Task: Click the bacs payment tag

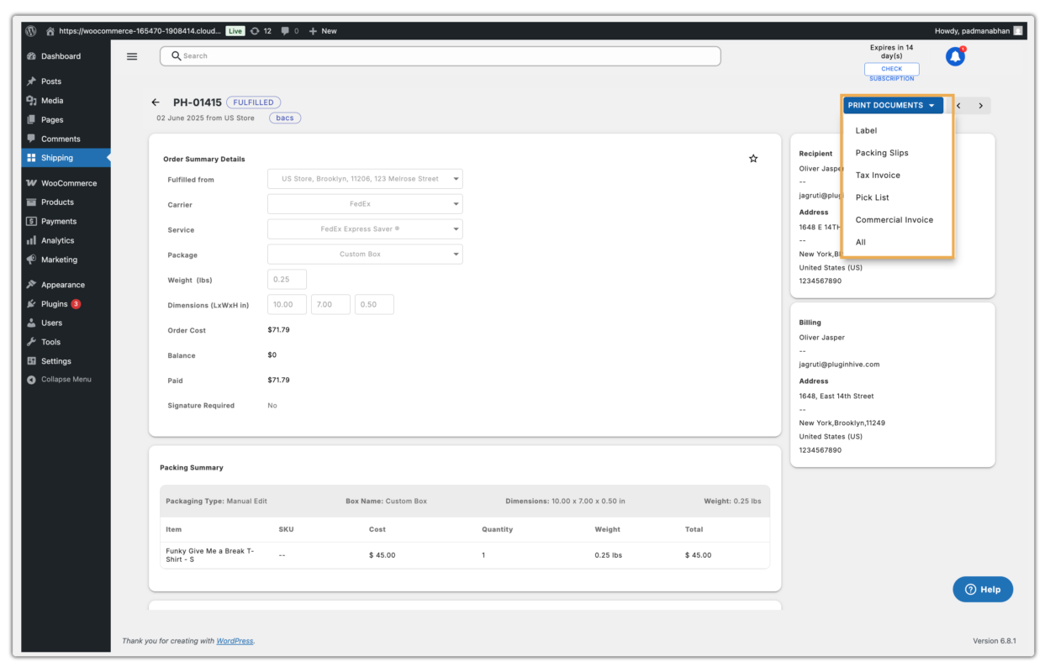Action: click(x=285, y=118)
